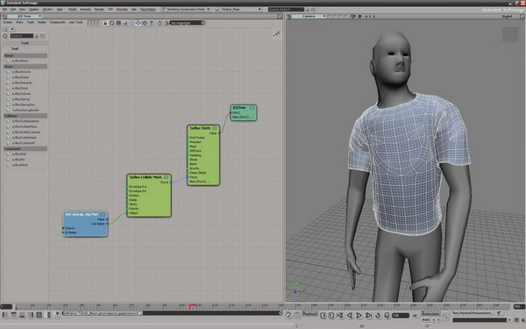
Task: Jump to the last frame
Action: [x=368, y=315]
